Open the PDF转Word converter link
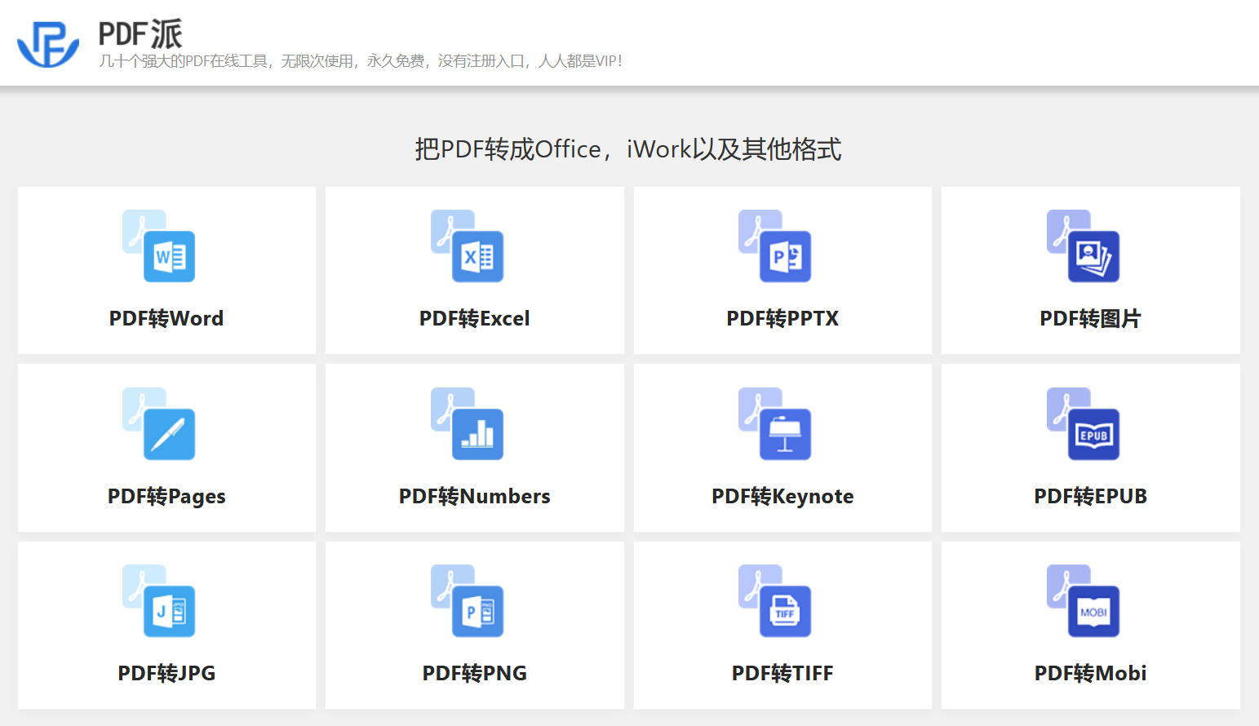 tap(166, 318)
